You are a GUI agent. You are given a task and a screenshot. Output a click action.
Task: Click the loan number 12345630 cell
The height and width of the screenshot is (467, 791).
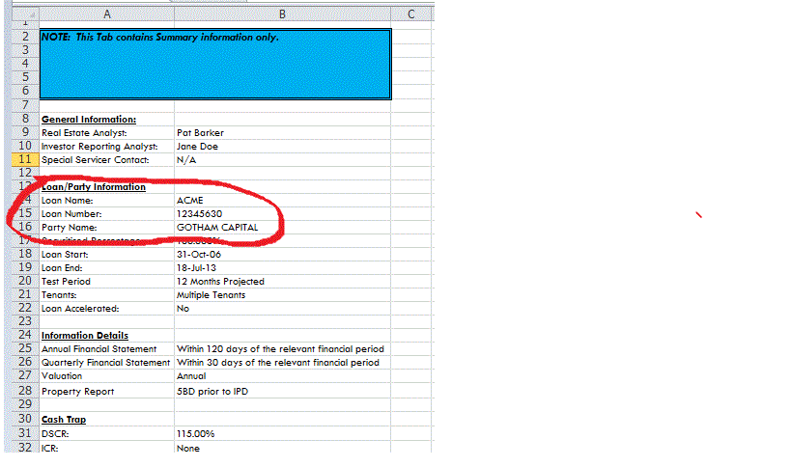[199, 213]
